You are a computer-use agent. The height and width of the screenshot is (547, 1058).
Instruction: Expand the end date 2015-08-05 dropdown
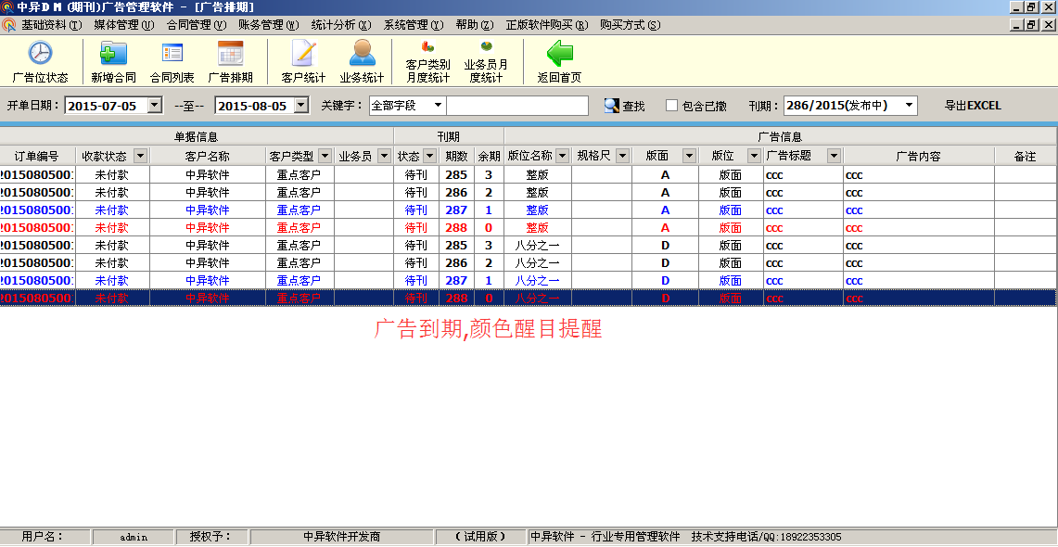[300, 106]
